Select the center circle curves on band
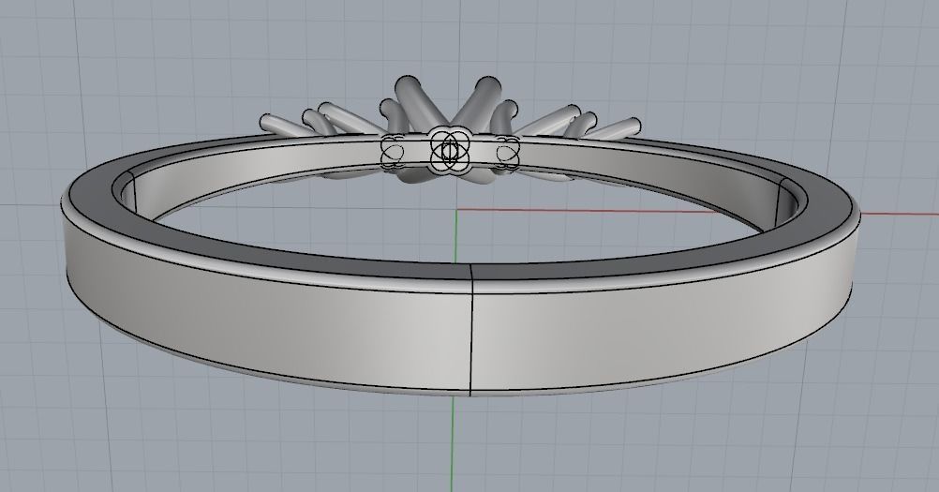 click(449, 150)
